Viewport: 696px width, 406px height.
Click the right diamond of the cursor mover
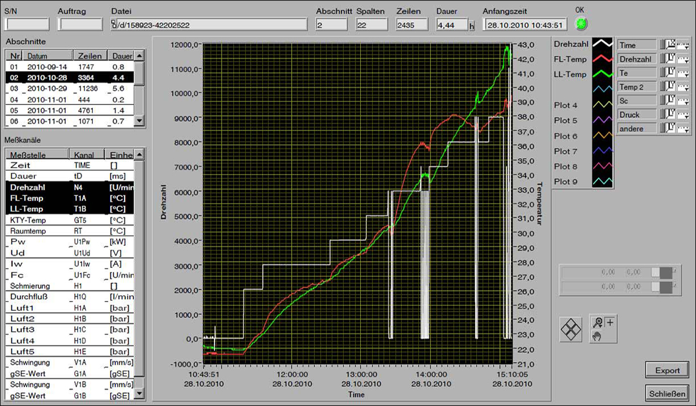click(577, 329)
